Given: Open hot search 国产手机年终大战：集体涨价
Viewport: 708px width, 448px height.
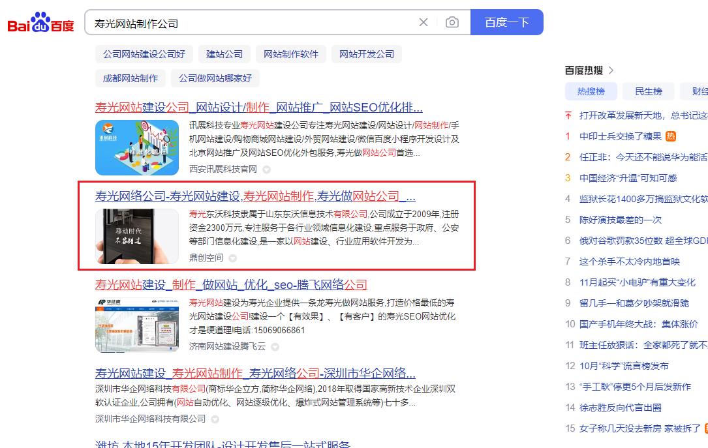Looking at the screenshot, I should tap(638, 324).
